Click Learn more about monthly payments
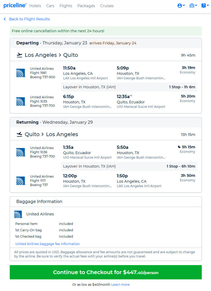211x291 pixels. click(x=120, y=284)
